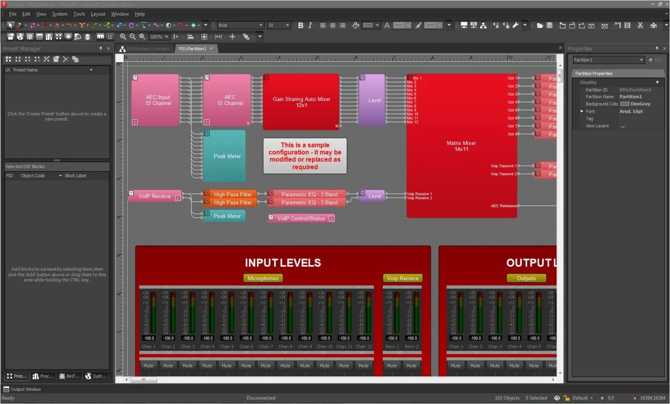This screenshot has width=670, height=404.
Task: Click the lock icon in the status bar
Action: 566,398
